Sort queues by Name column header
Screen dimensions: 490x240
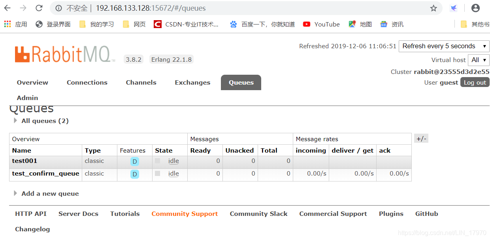pyautogui.click(x=22, y=151)
